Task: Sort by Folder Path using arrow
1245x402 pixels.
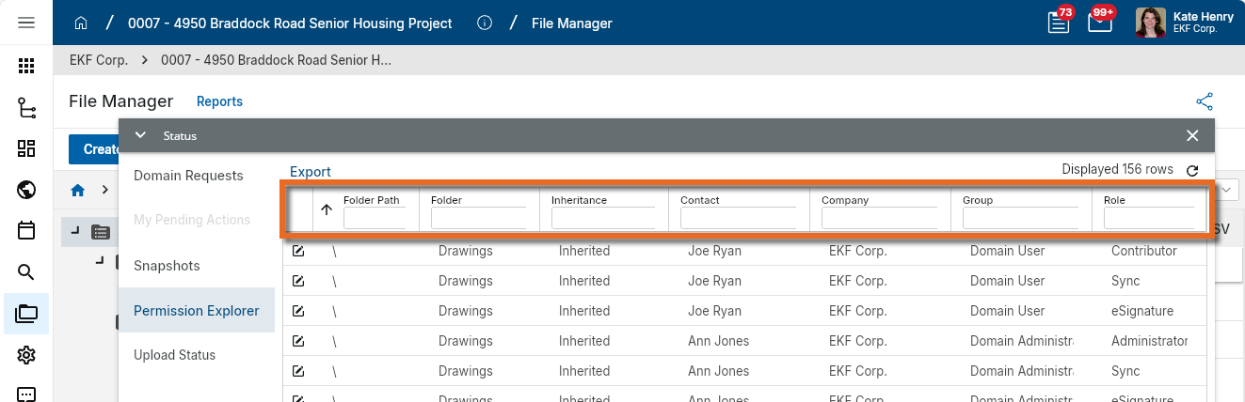Action: (327, 210)
